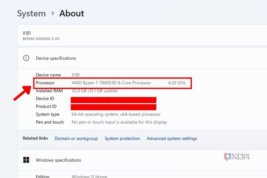Open the Domain or workgroup link
Screen dimensions: 267x178
tap(76, 139)
